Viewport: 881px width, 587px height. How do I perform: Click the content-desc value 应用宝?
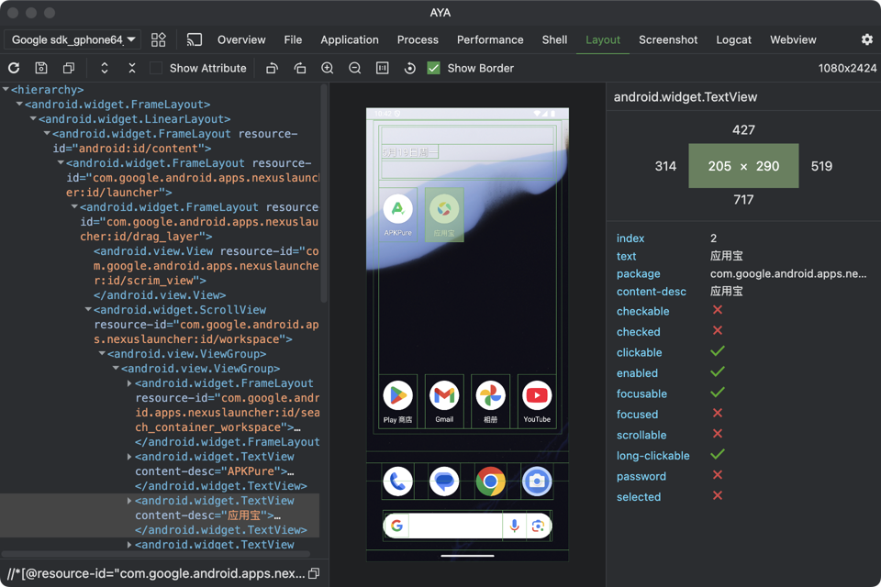[x=727, y=291]
